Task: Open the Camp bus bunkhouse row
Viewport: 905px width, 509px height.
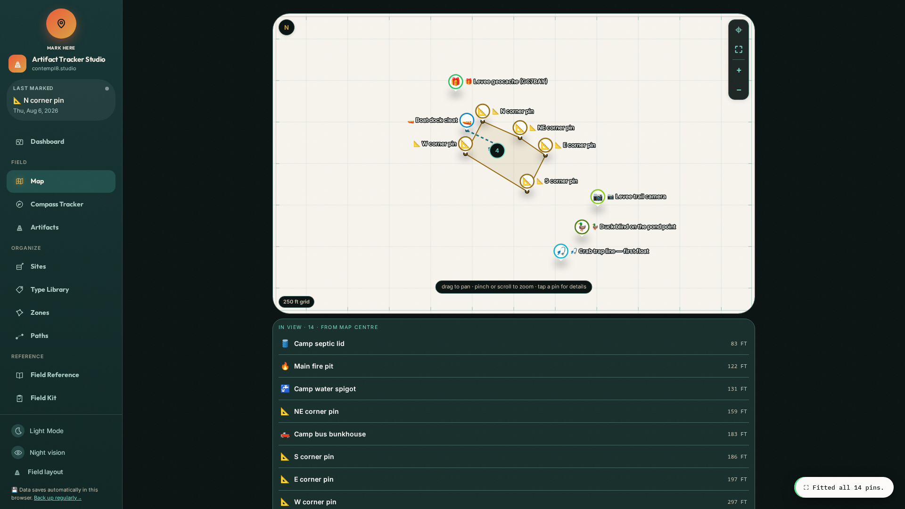Action: click(x=514, y=434)
